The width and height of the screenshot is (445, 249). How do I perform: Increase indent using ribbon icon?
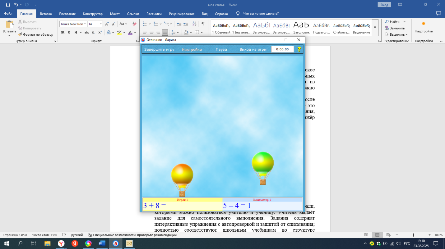click(186, 24)
